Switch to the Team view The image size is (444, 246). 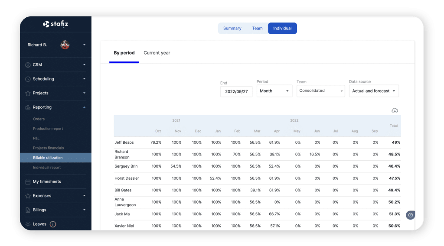[257, 28]
